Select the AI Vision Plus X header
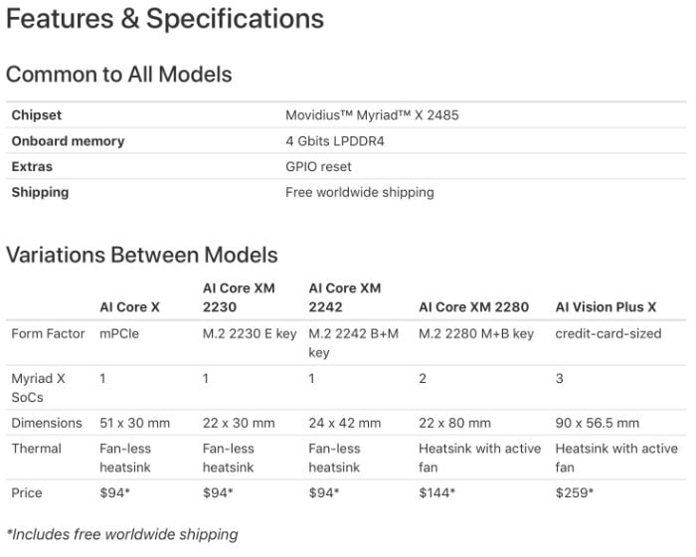 coord(606,307)
